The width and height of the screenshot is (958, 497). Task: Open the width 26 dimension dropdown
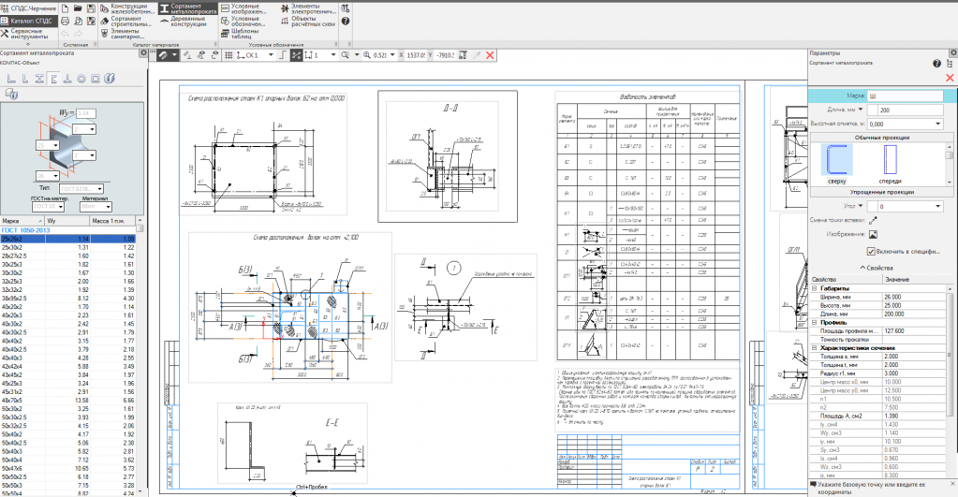coord(55,176)
